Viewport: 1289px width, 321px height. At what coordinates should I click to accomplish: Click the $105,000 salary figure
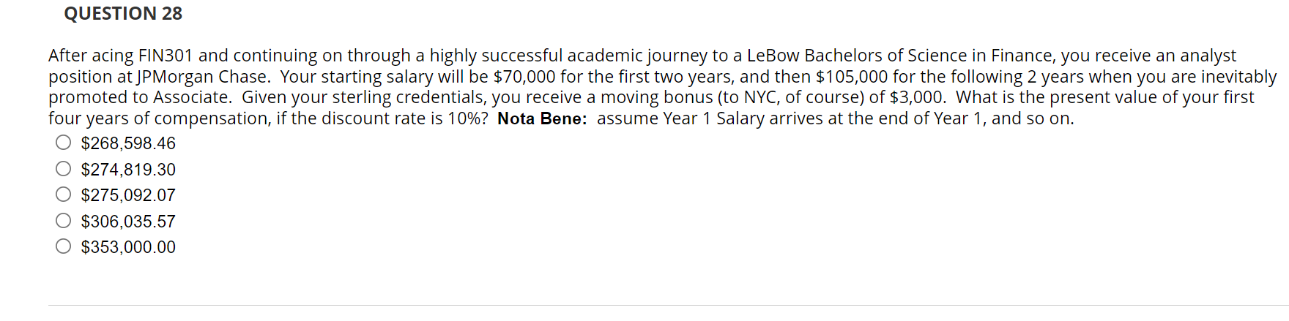851,77
